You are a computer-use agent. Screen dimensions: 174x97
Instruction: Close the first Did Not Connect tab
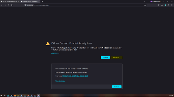(18, 2)
